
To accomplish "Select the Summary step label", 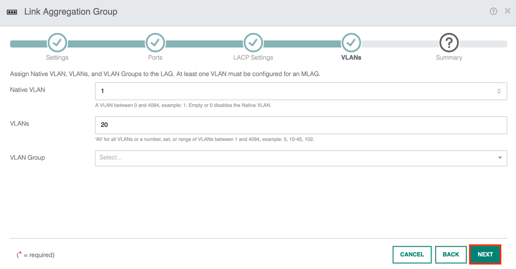I will 449,57.
